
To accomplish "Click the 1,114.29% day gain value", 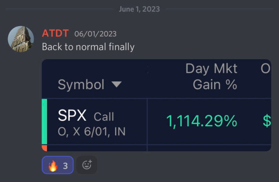I will pyautogui.click(x=201, y=121).
